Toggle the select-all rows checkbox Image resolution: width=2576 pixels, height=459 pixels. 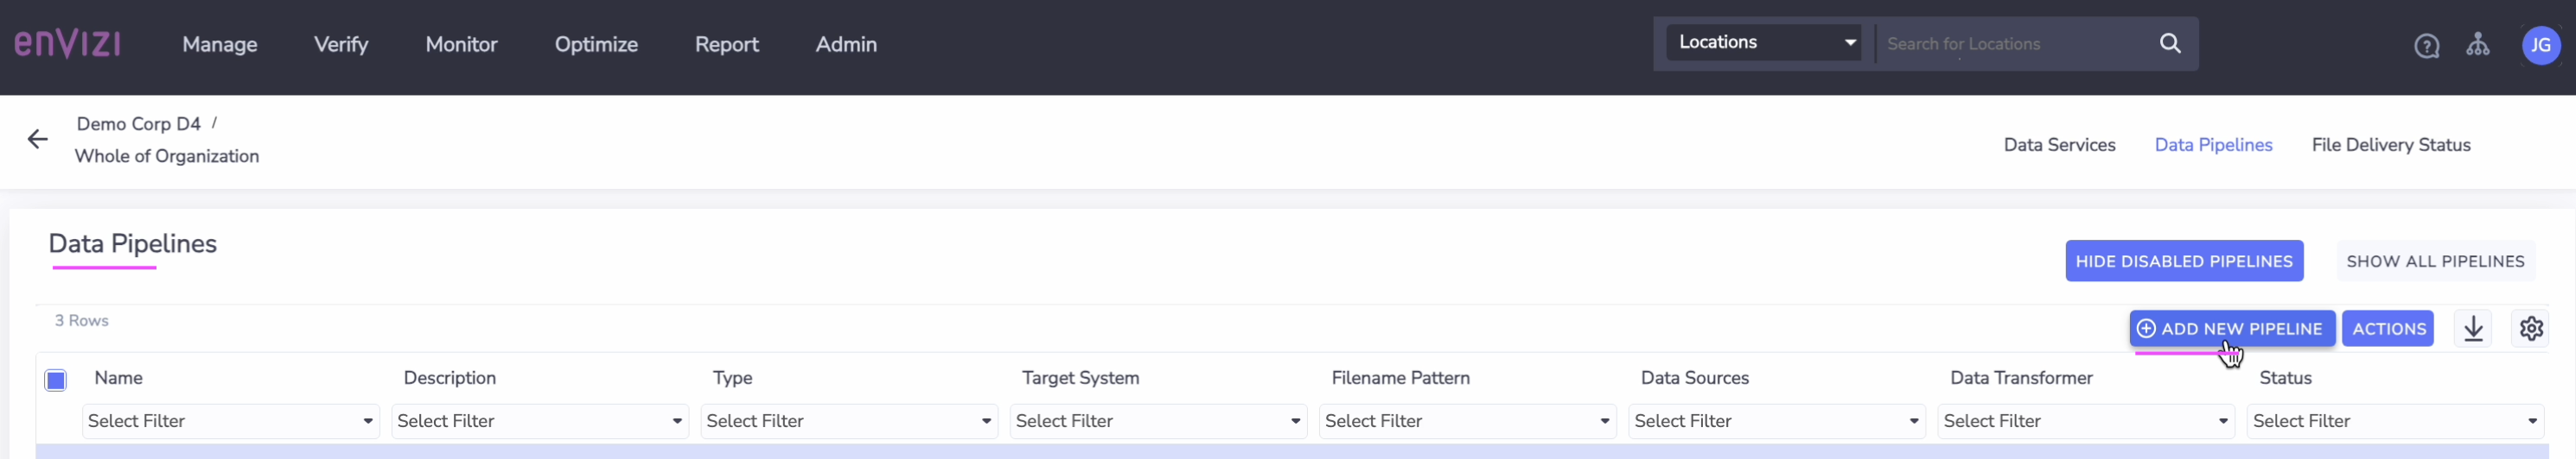pyautogui.click(x=56, y=380)
